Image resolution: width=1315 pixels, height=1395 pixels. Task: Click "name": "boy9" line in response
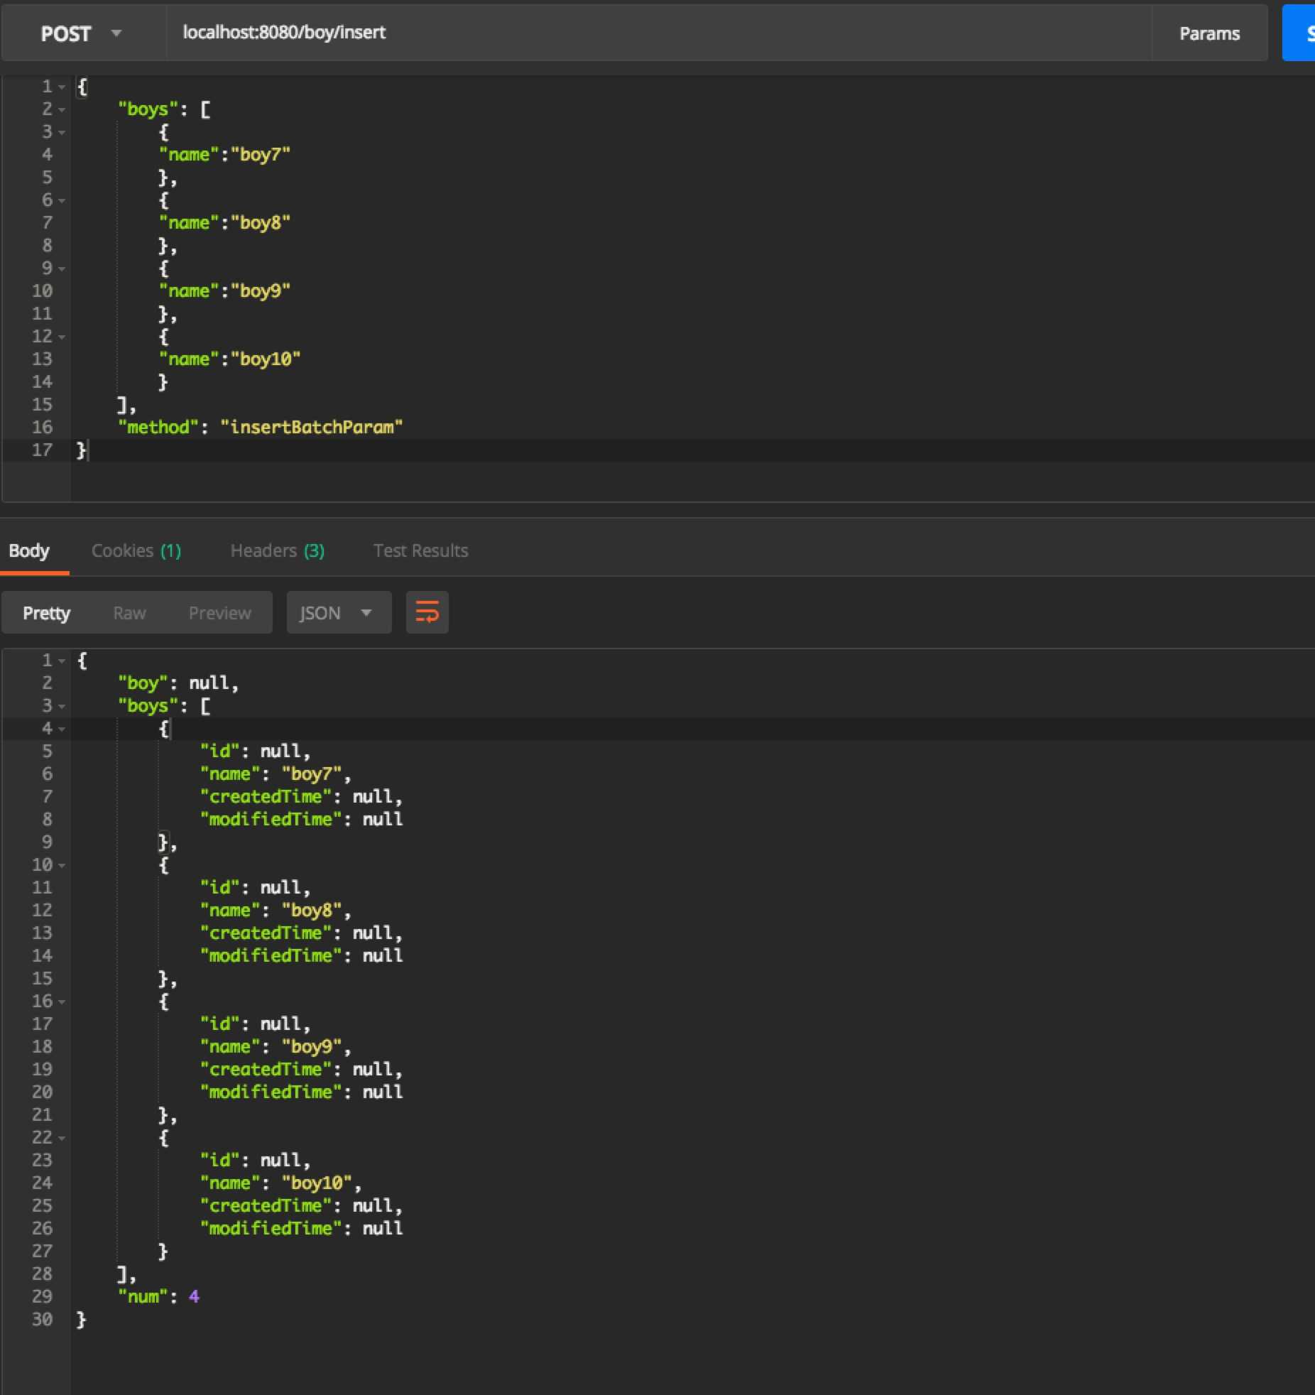(275, 1047)
